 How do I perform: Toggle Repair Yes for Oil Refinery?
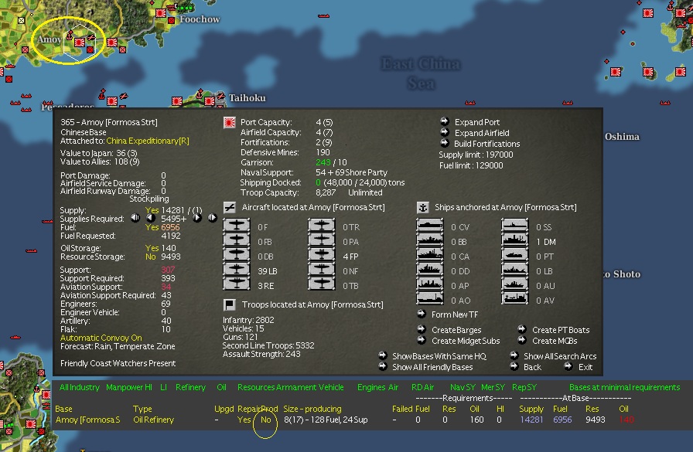coord(244,420)
